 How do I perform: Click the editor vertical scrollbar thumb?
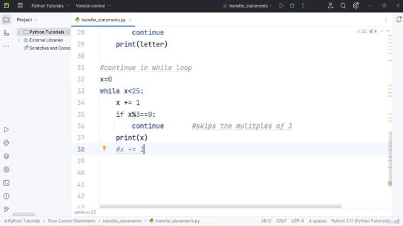[390, 159]
